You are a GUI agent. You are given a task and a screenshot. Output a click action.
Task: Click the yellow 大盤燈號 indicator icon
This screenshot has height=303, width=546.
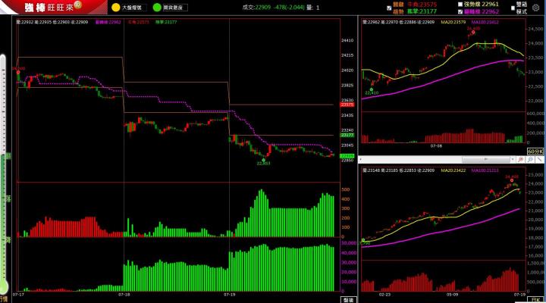point(115,7)
